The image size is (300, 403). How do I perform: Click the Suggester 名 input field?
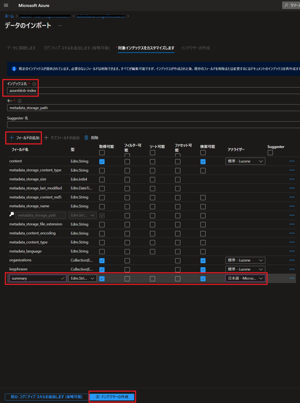click(x=153, y=125)
